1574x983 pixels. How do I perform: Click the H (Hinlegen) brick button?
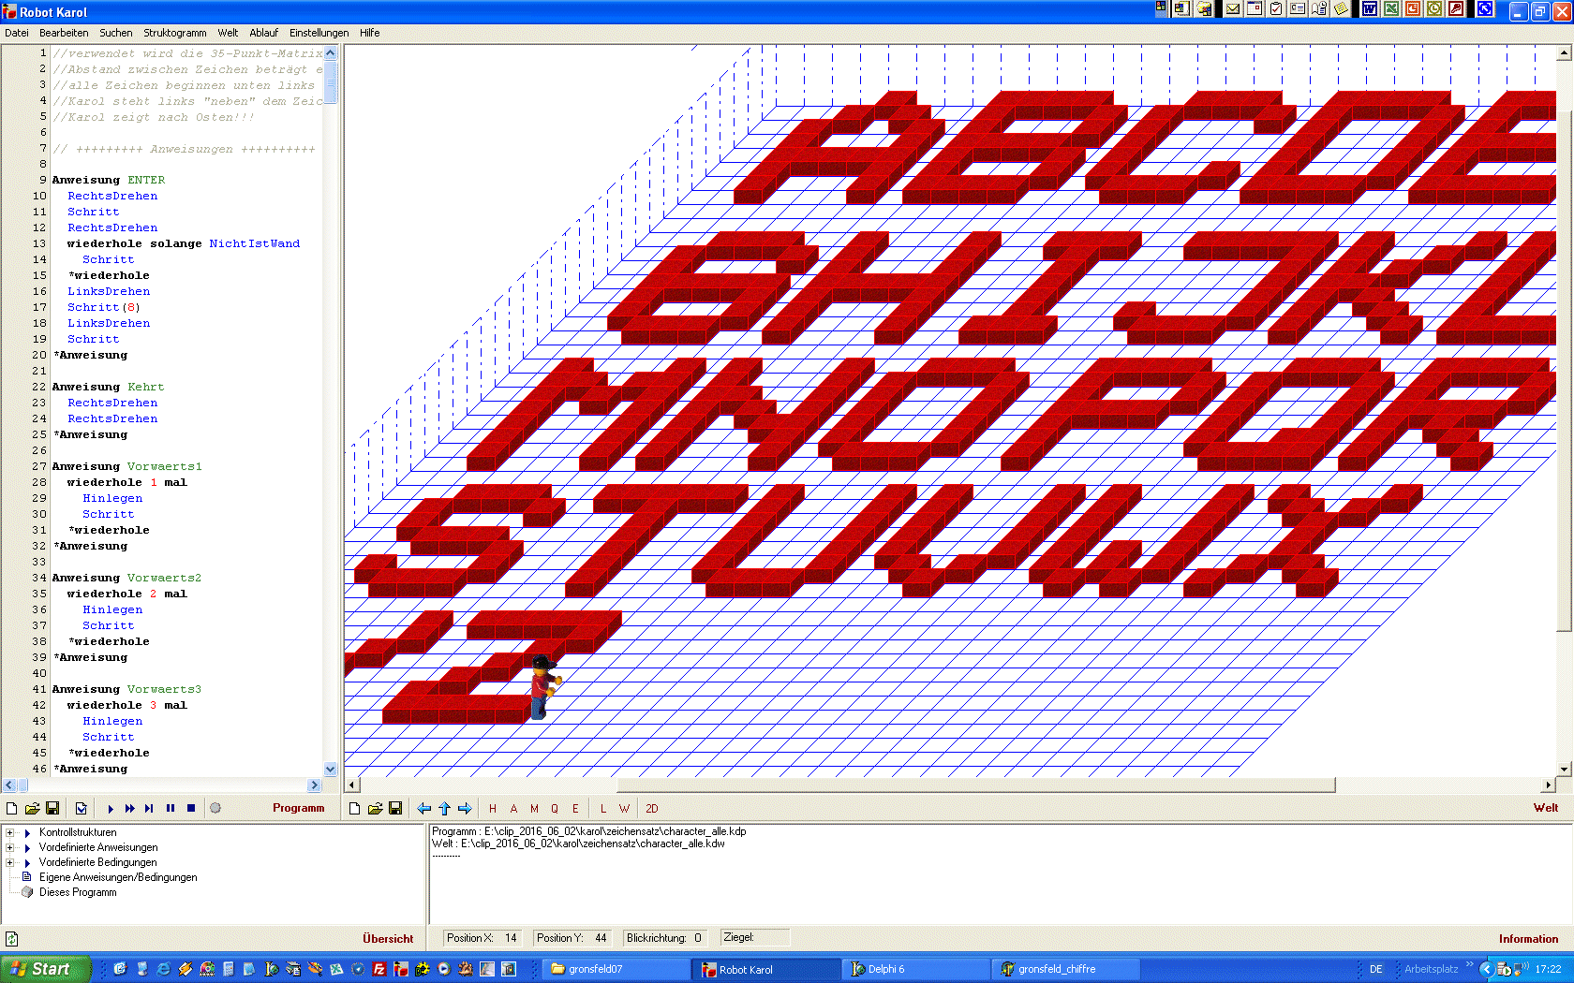point(493,809)
